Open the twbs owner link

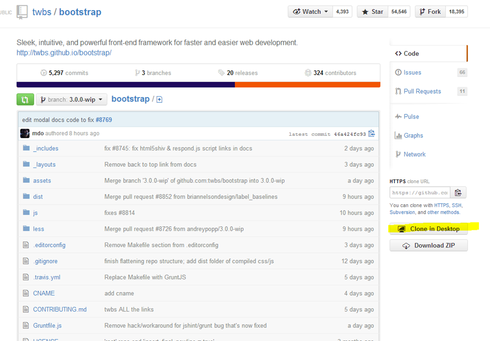click(42, 12)
